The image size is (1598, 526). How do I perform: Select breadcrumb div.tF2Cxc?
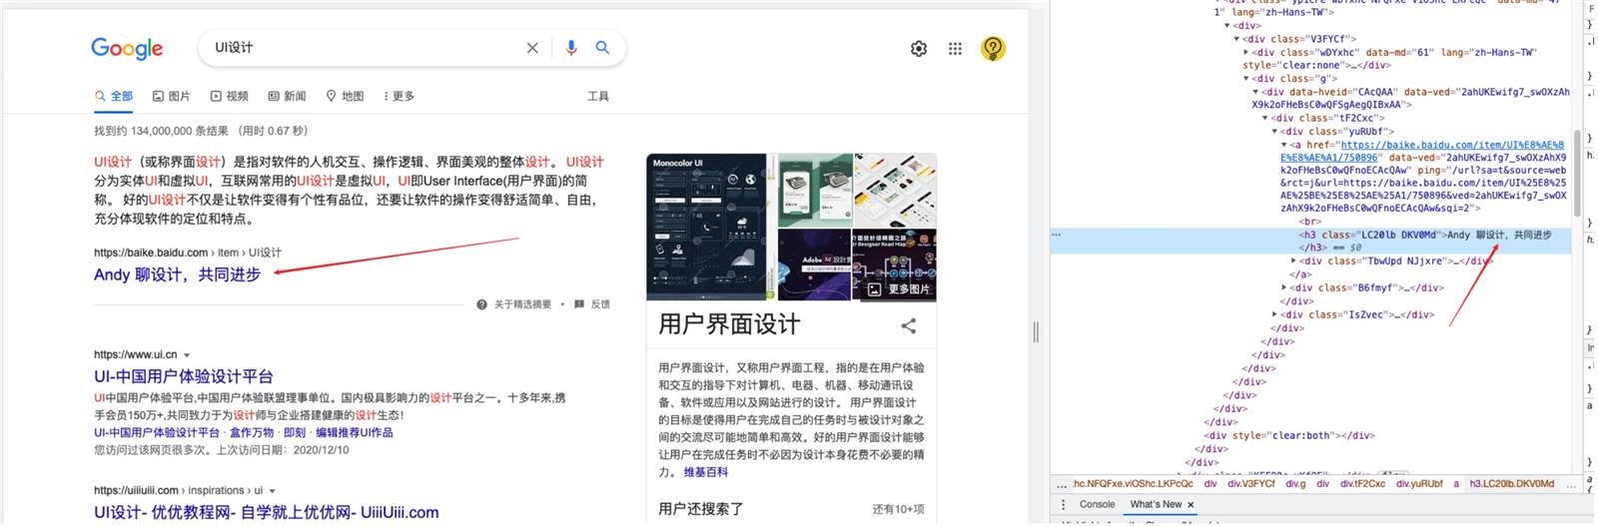pos(1362,484)
